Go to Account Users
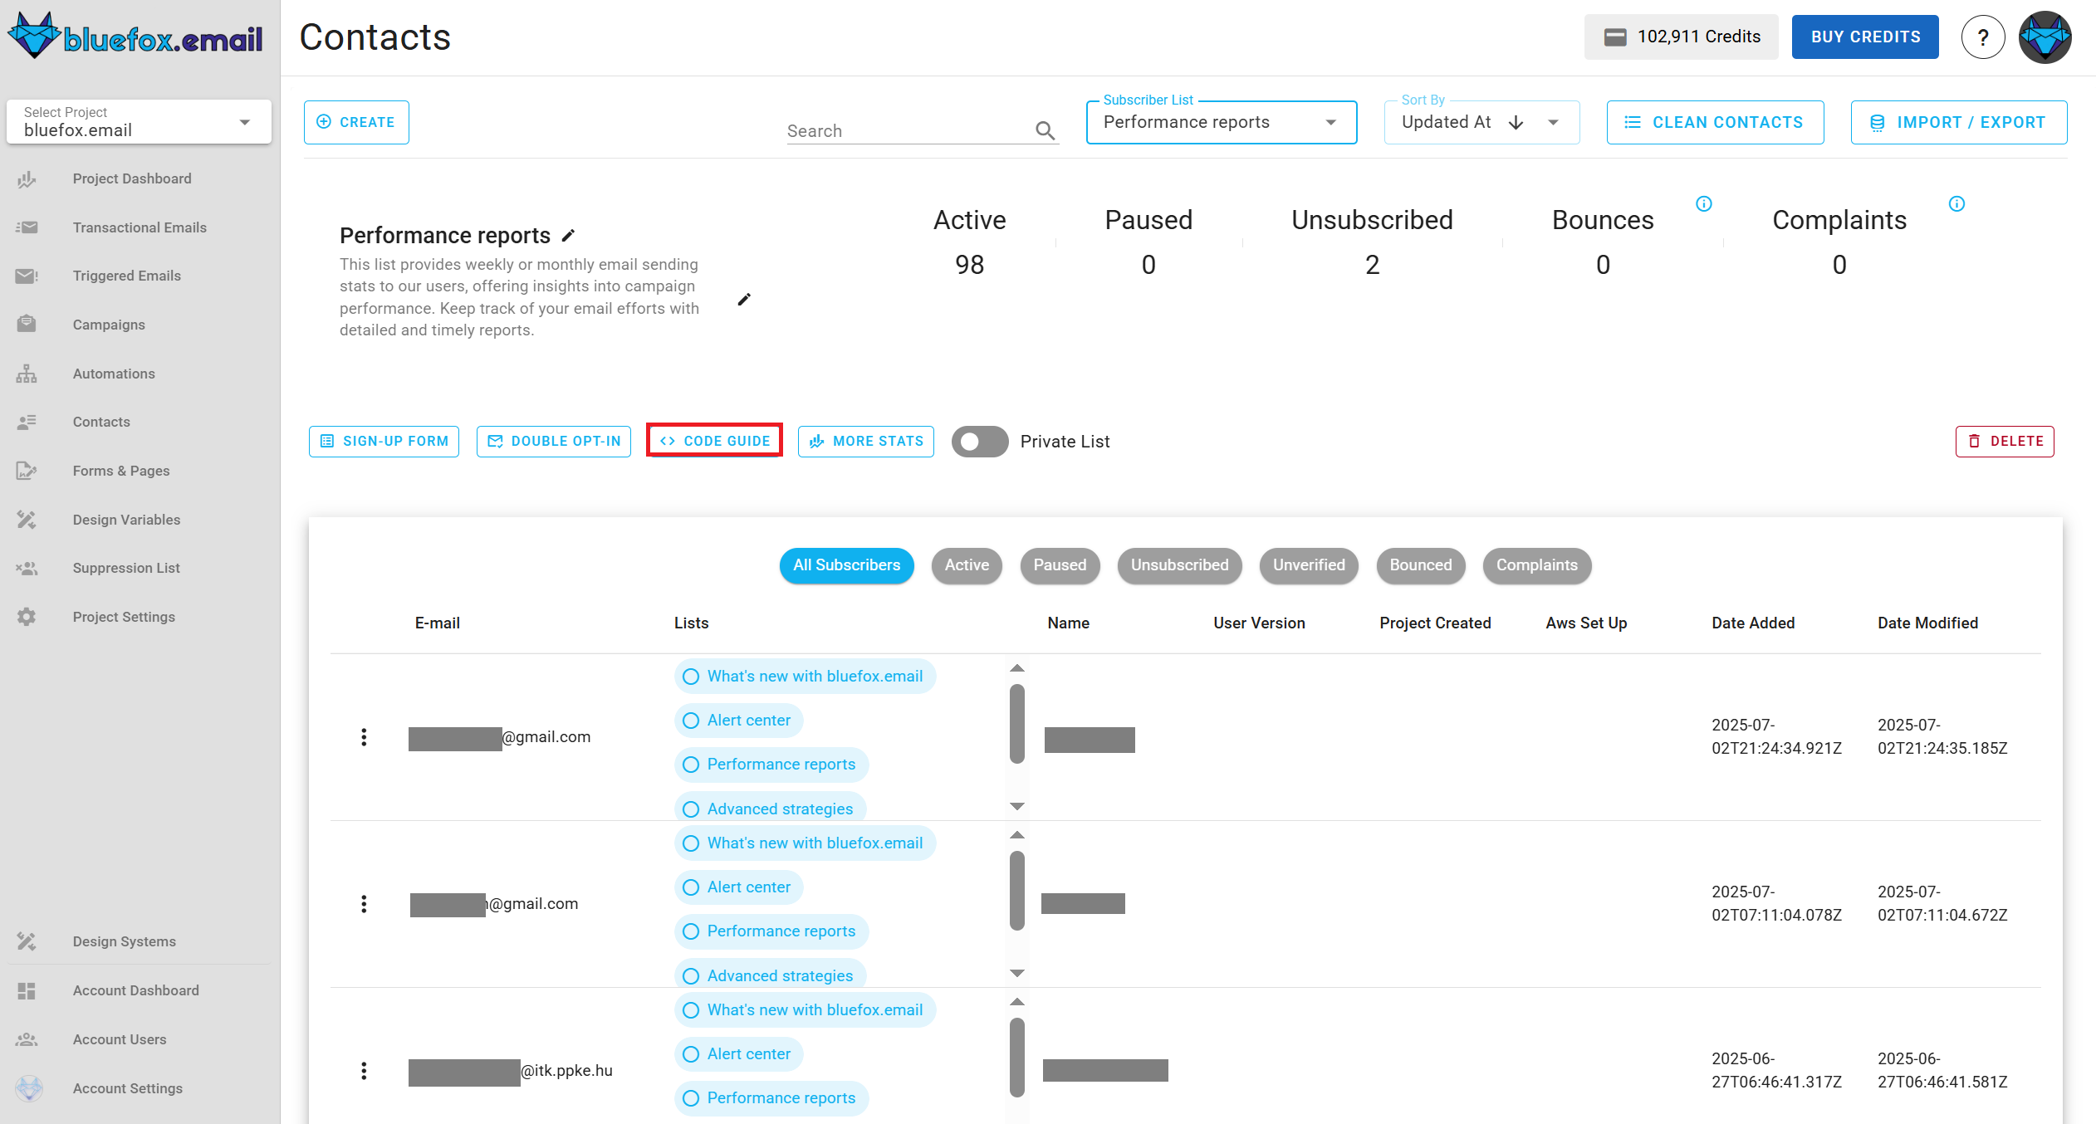Image resolution: width=2096 pixels, height=1124 pixels. coord(120,1039)
